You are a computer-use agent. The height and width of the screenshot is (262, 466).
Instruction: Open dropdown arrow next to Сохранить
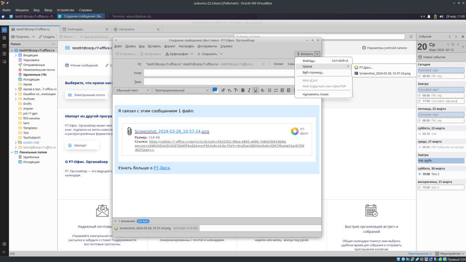221,54
